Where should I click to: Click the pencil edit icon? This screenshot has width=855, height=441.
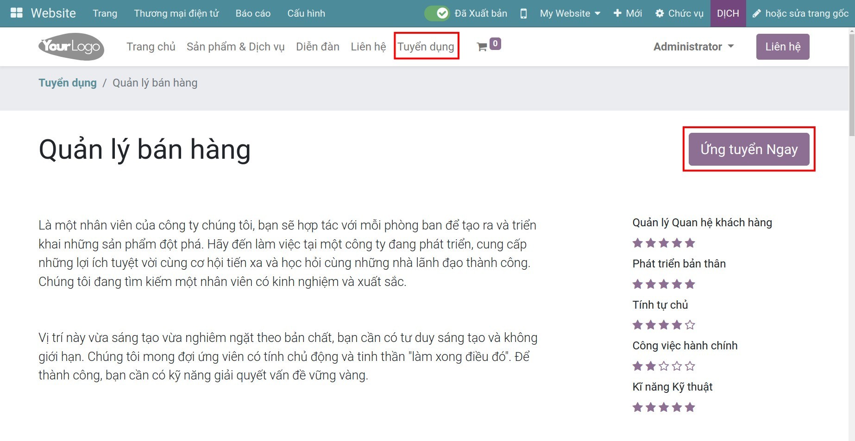tap(756, 13)
